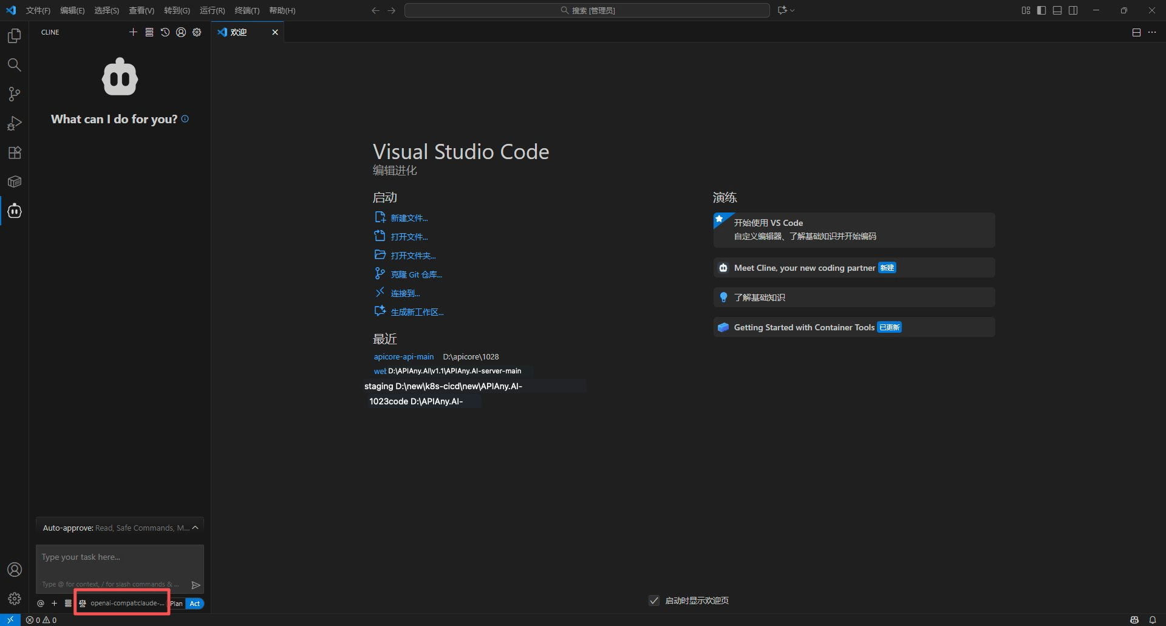
Task: Open the 开始使用 VS Code walkthrough
Action: [x=854, y=230]
